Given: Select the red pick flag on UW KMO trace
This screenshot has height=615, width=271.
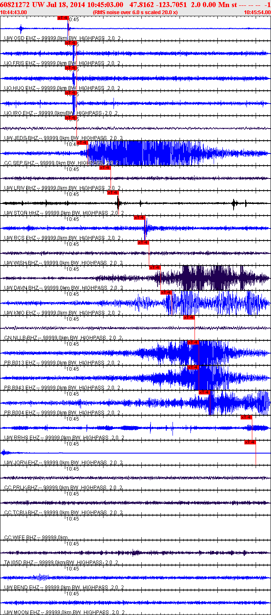Looking at the screenshot, I should click(x=166, y=293).
